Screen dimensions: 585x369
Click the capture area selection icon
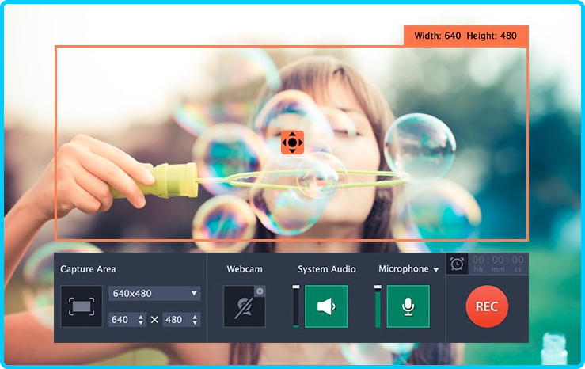[82, 306]
